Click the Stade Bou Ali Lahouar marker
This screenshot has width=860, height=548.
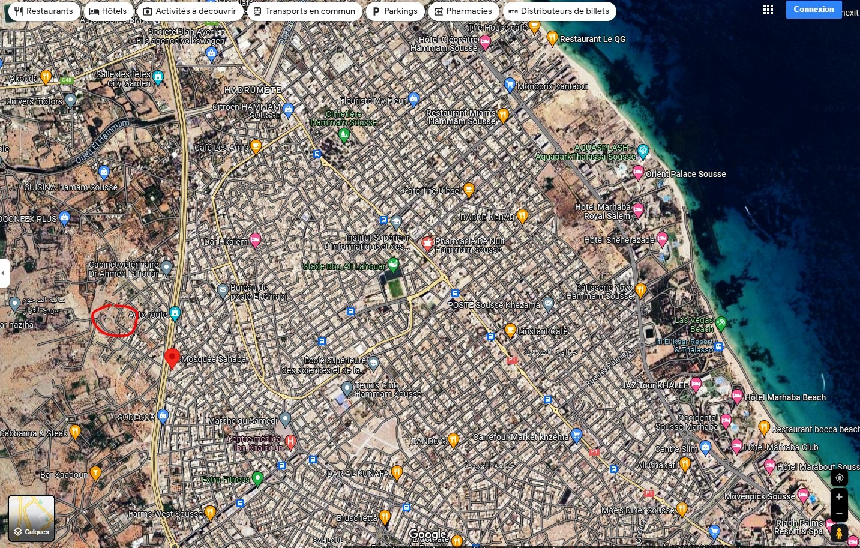(393, 263)
